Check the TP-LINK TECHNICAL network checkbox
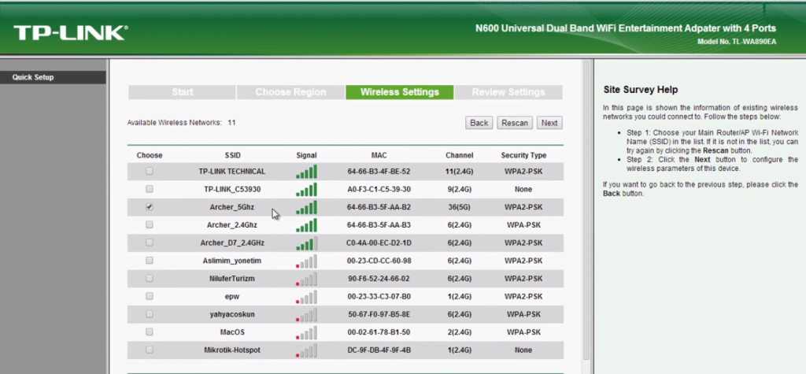Viewport: 806px width, 374px height. (x=150, y=172)
